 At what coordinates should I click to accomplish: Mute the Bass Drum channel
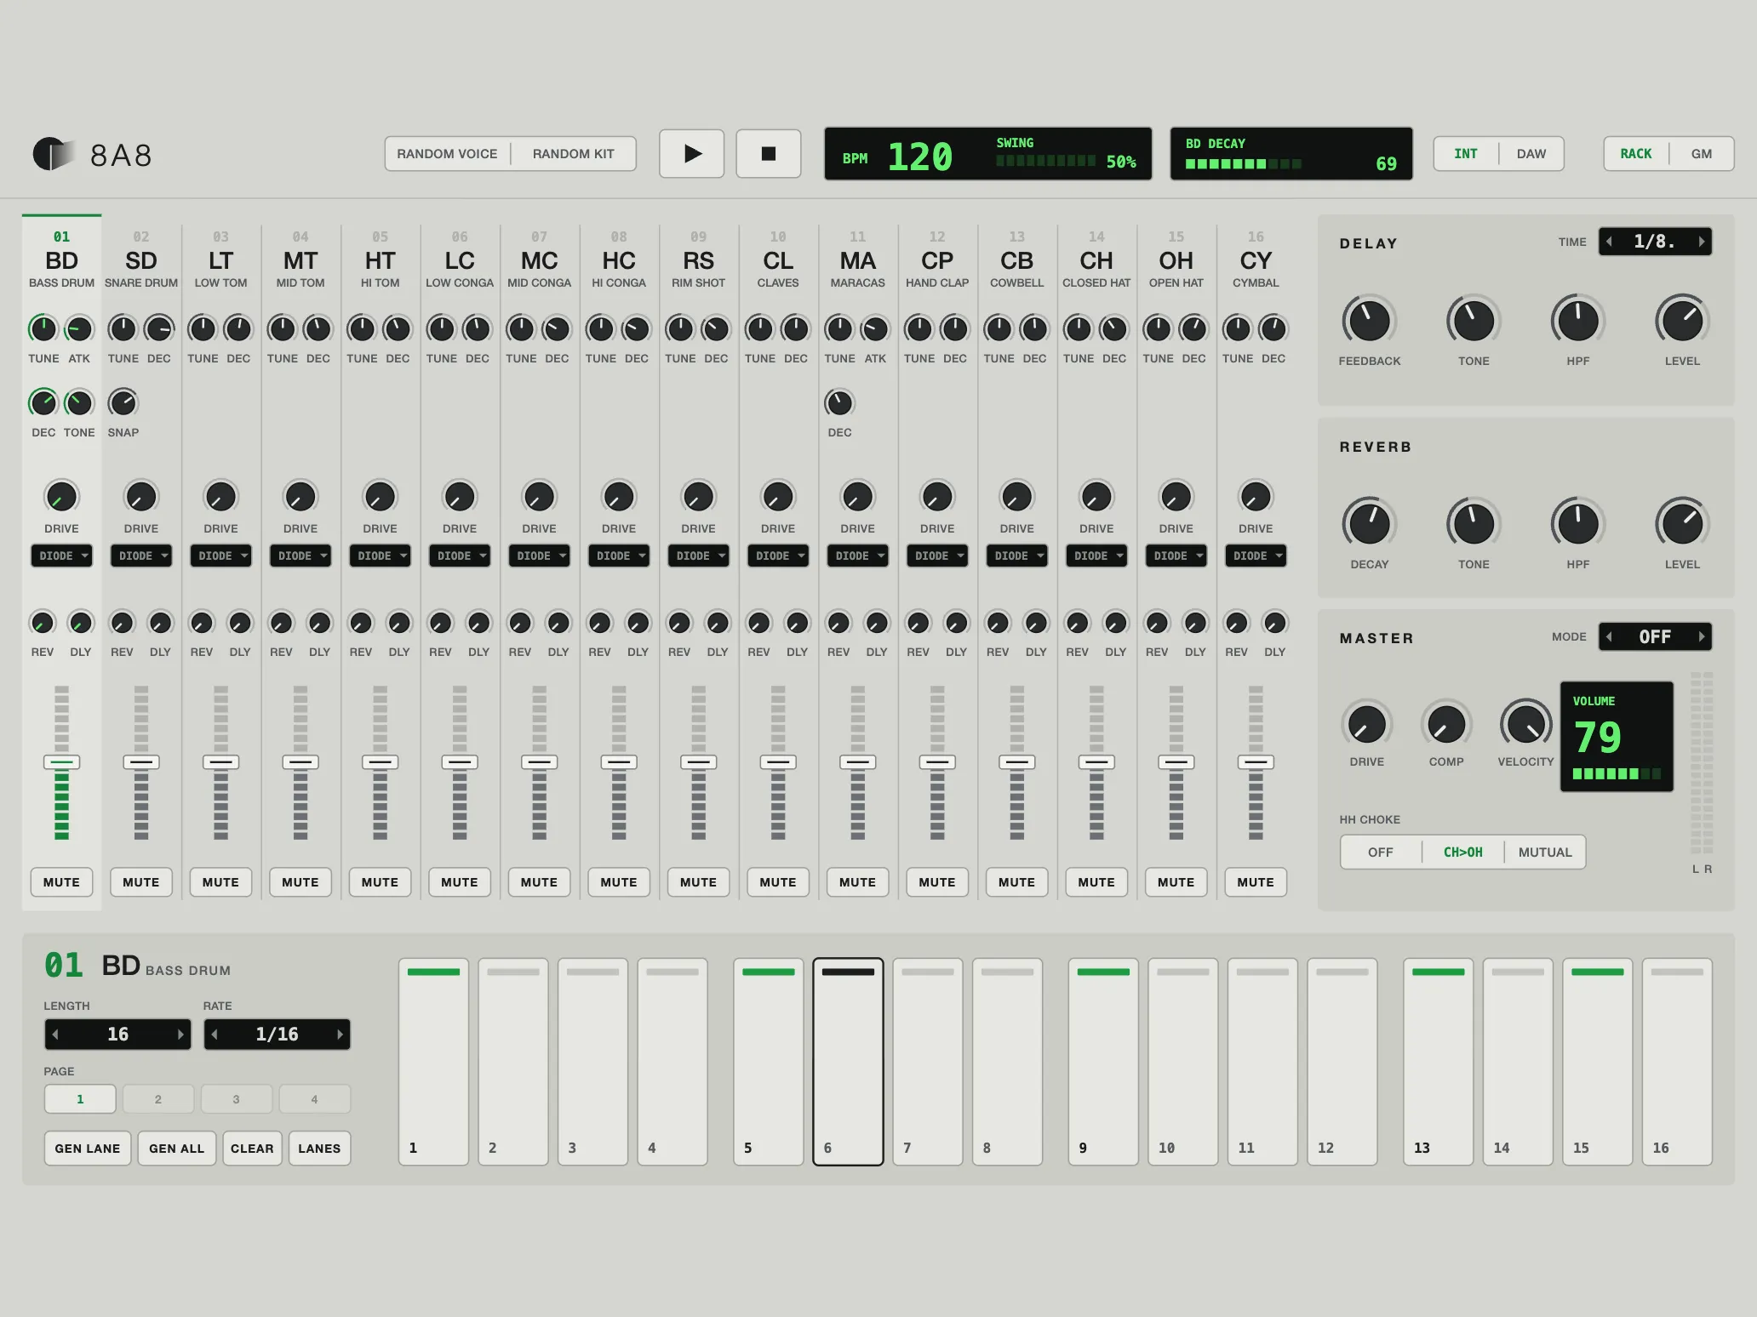pyautogui.click(x=61, y=882)
